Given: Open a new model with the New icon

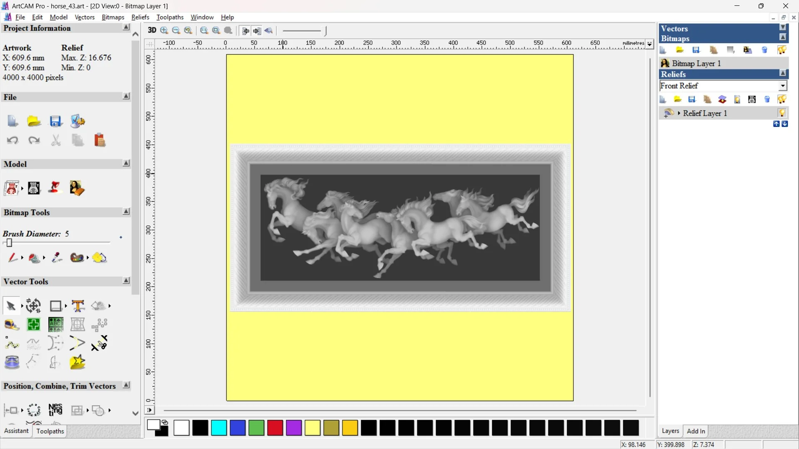Looking at the screenshot, I should click(12, 121).
